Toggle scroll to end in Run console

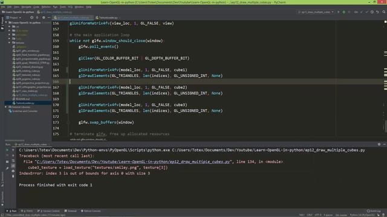click(13, 166)
